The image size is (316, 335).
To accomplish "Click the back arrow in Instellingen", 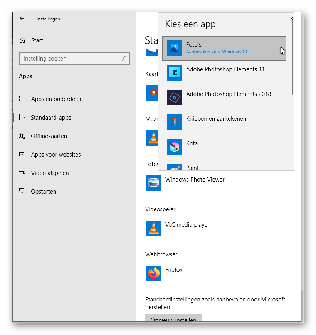I will pyautogui.click(x=22, y=19).
